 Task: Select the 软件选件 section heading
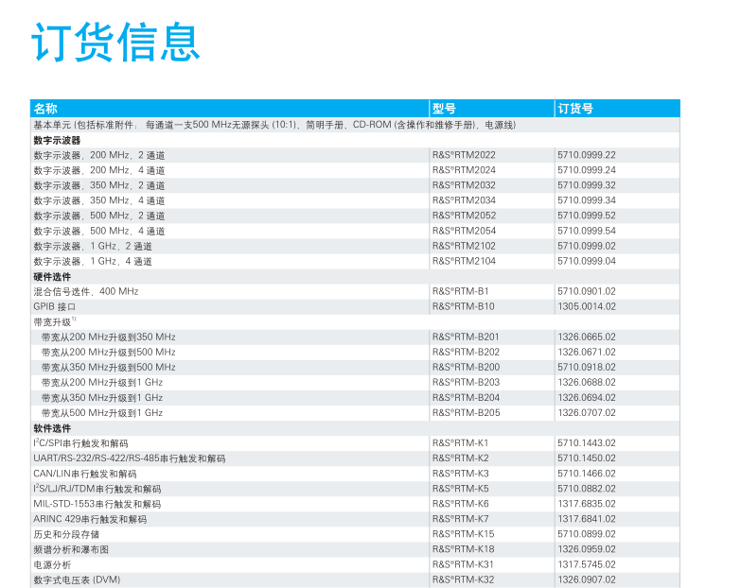click(52, 428)
